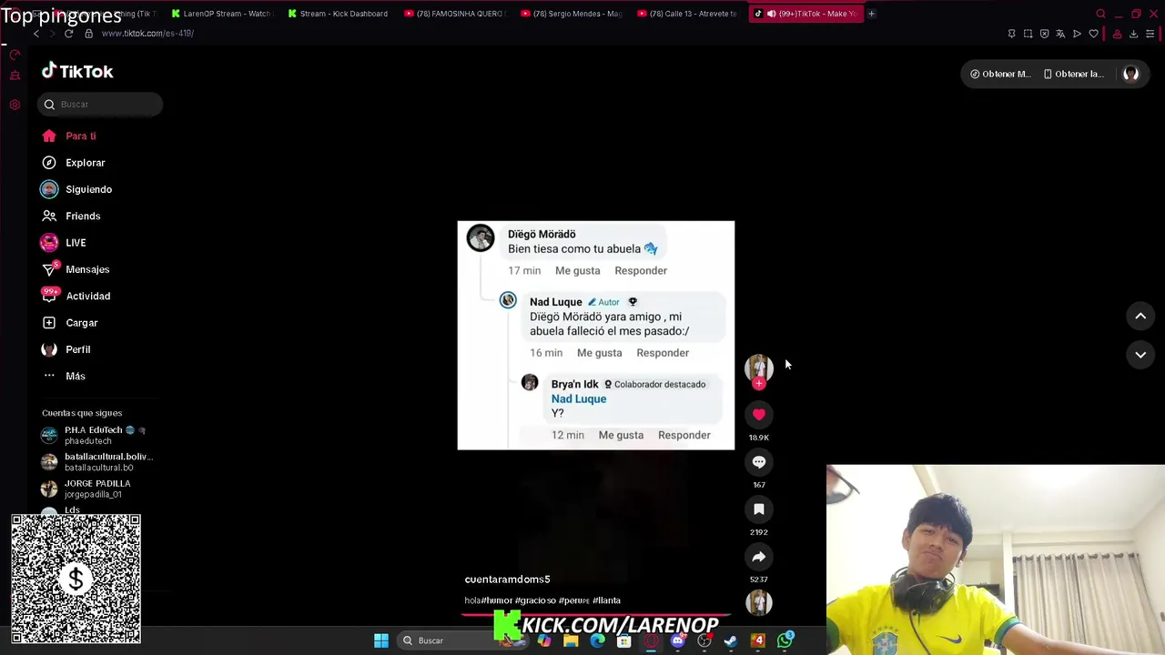This screenshot has height=655, width=1165.
Task: Follow the creator via the red plus badge
Action: [759, 384]
